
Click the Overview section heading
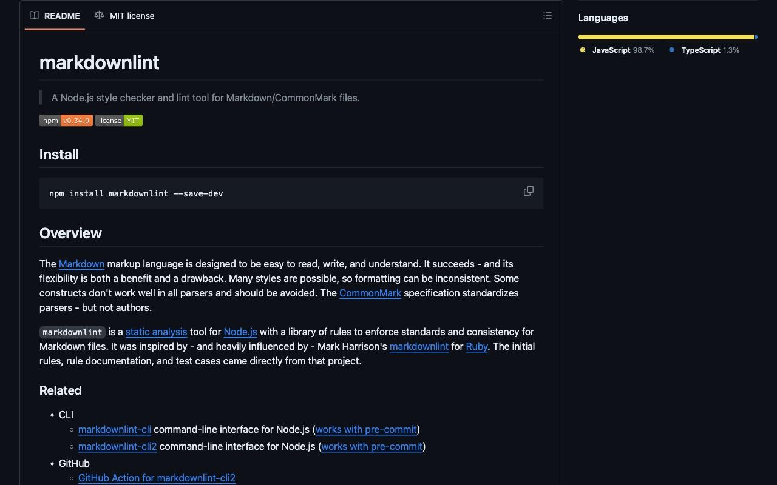click(x=70, y=233)
